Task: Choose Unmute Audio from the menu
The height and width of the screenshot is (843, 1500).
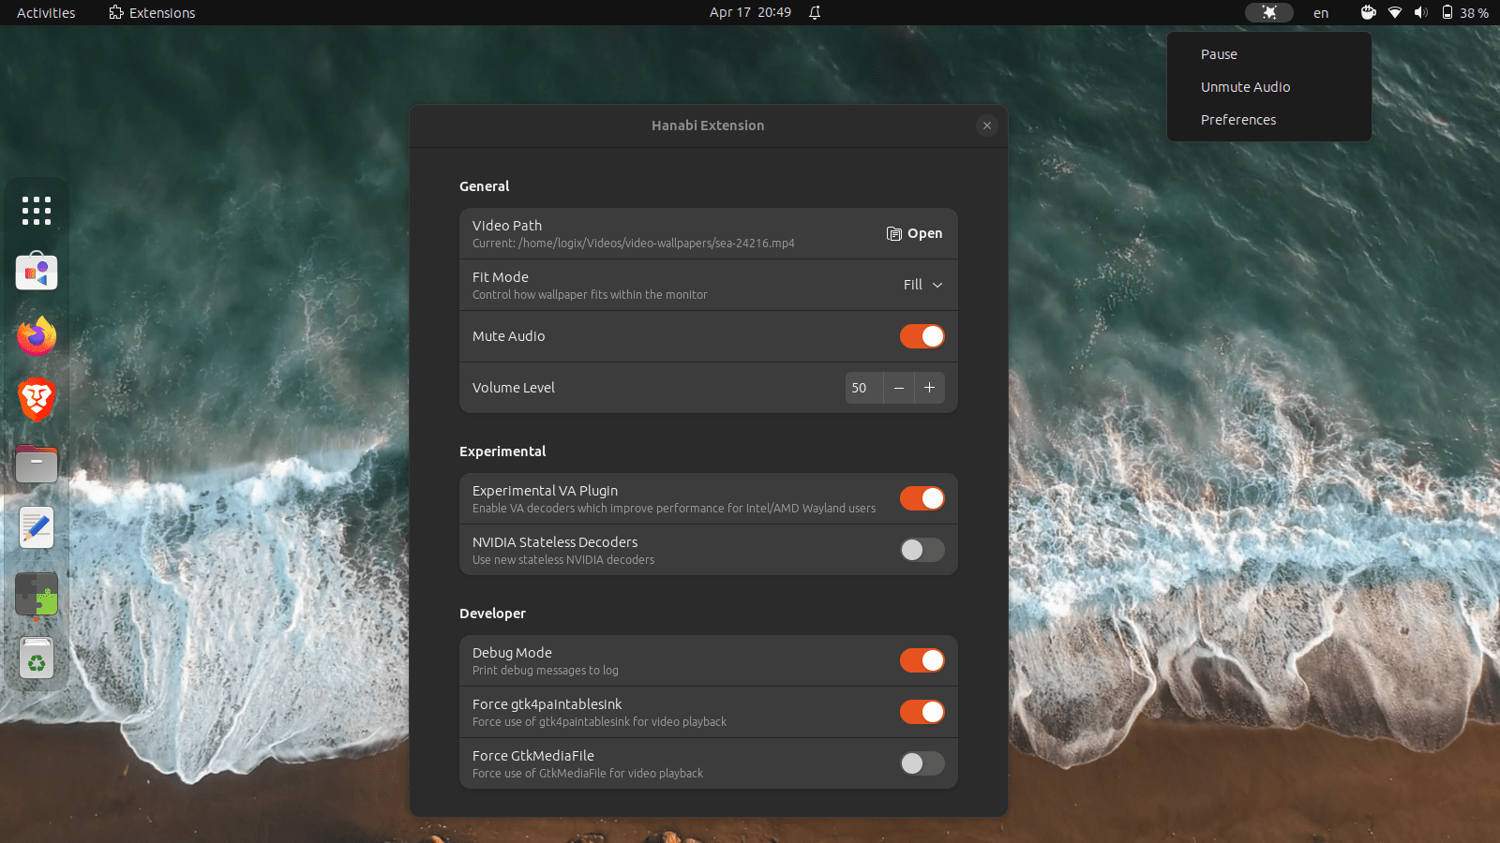Action: pos(1245,87)
